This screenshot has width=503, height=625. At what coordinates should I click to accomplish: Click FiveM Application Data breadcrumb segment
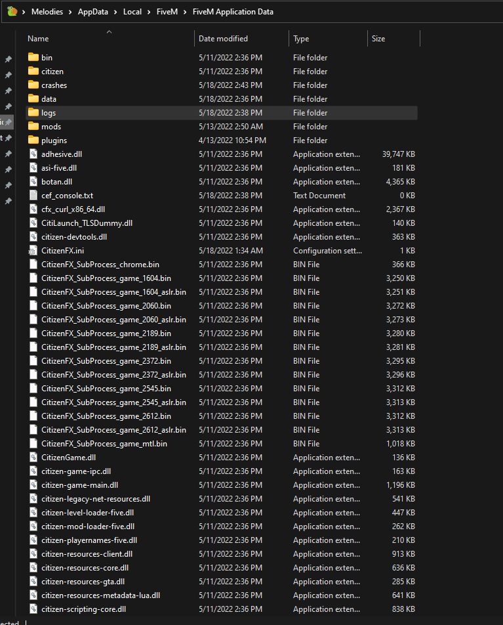click(x=233, y=12)
